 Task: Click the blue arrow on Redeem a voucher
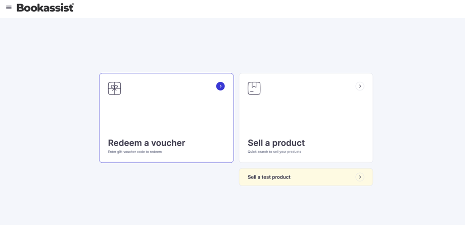coord(220,86)
